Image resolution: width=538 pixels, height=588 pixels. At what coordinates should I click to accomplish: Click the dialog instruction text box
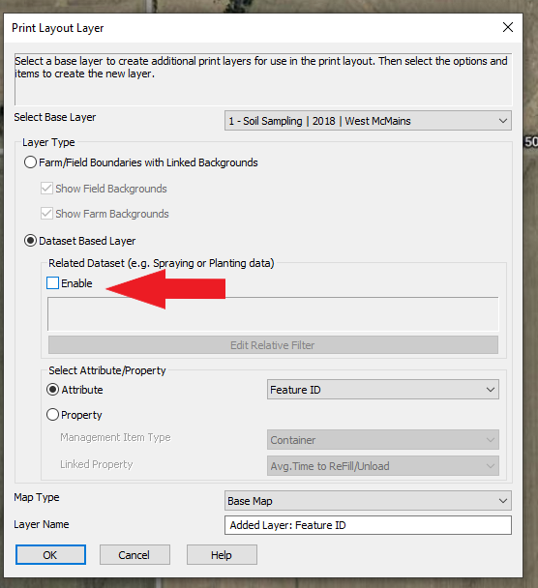(x=263, y=79)
